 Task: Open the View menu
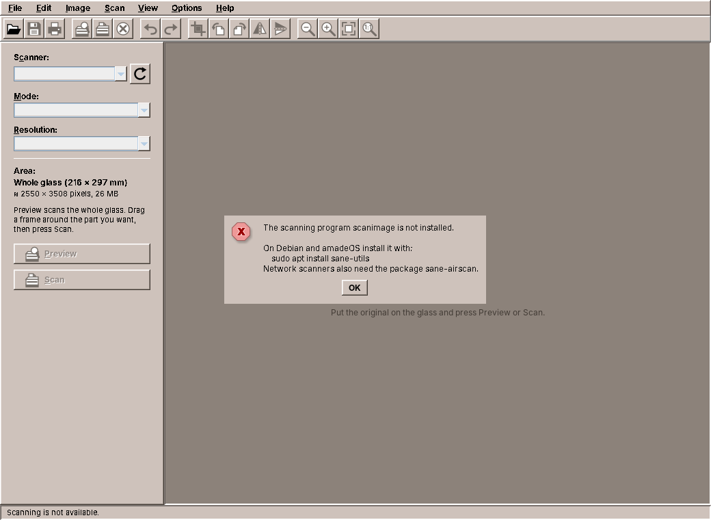(x=148, y=8)
